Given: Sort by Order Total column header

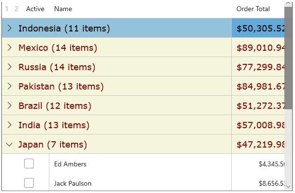Looking at the screenshot, I should pyautogui.click(x=253, y=9).
